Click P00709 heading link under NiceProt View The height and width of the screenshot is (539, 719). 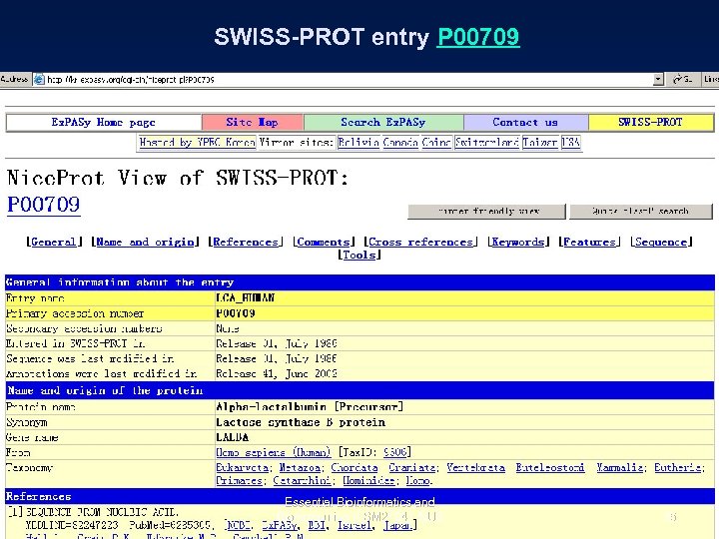(x=44, y=205)
